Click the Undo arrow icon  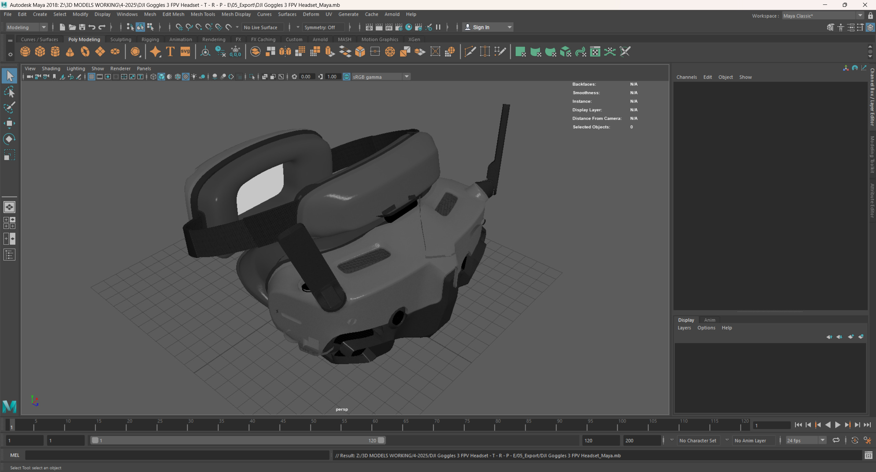pyautogui.click(x=92, y=27)
